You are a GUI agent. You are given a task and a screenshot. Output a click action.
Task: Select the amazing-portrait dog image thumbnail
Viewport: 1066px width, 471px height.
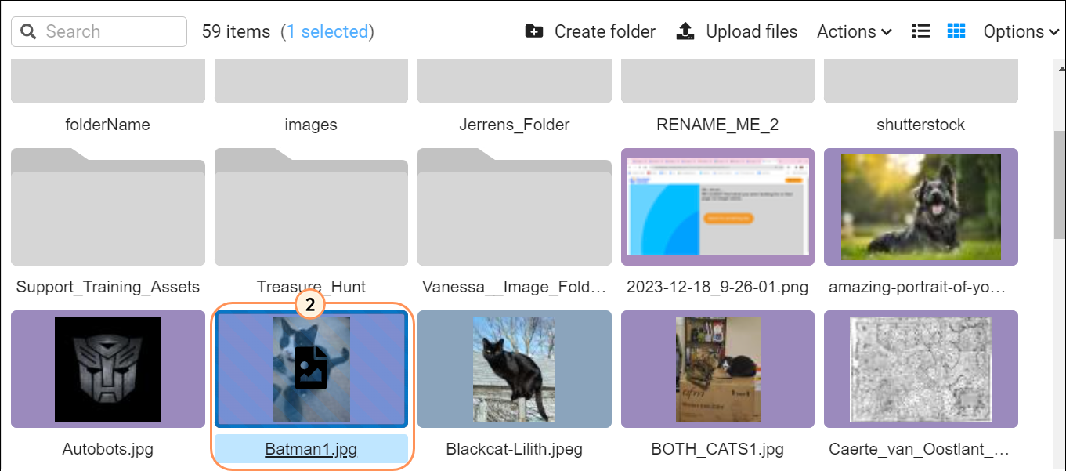coord(921,208)
